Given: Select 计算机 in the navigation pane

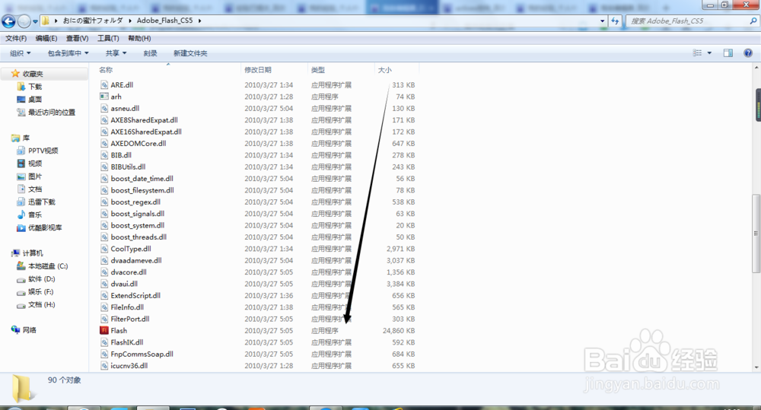Looking at the screenshot, I should tap(33, 253).
